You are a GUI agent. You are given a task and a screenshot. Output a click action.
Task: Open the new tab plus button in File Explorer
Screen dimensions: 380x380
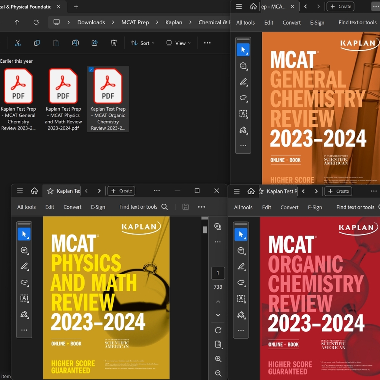coord(76,7)
